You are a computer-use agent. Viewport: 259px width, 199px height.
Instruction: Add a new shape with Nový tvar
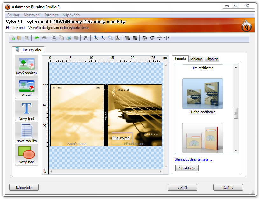27,155
